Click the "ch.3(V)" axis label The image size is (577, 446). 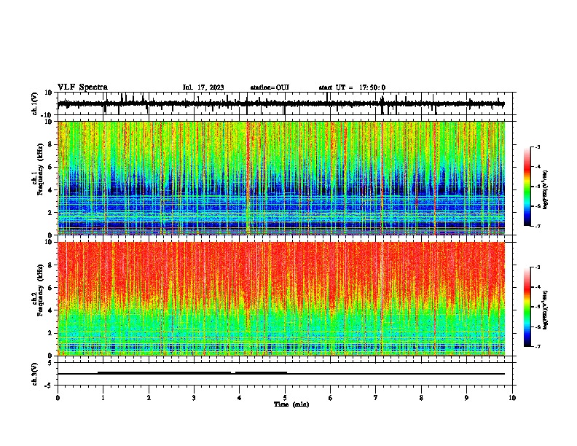(34, 374)
